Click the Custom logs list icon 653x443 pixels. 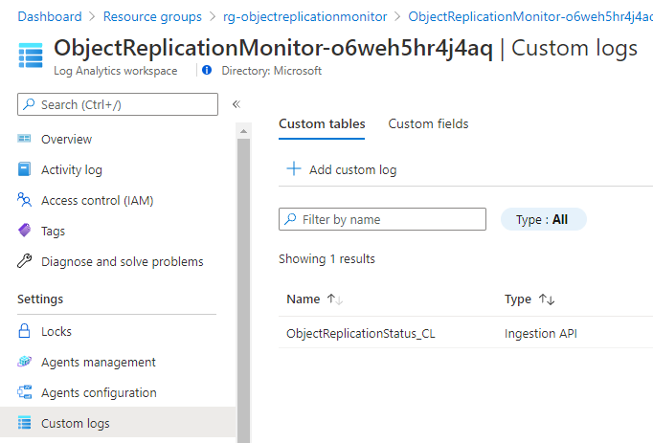(x=24, y=423)
